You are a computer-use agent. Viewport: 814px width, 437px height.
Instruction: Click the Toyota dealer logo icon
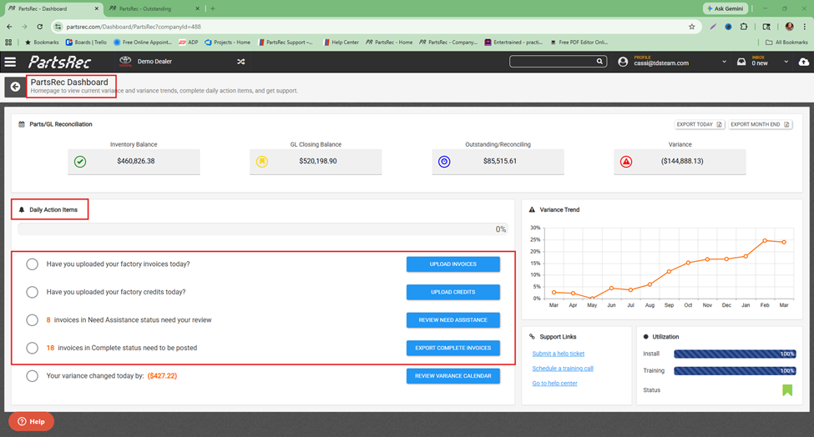point(125,62)
